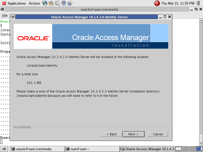Close the Identity Server installer window
This screenshot has height=152, width=203.
170,17
